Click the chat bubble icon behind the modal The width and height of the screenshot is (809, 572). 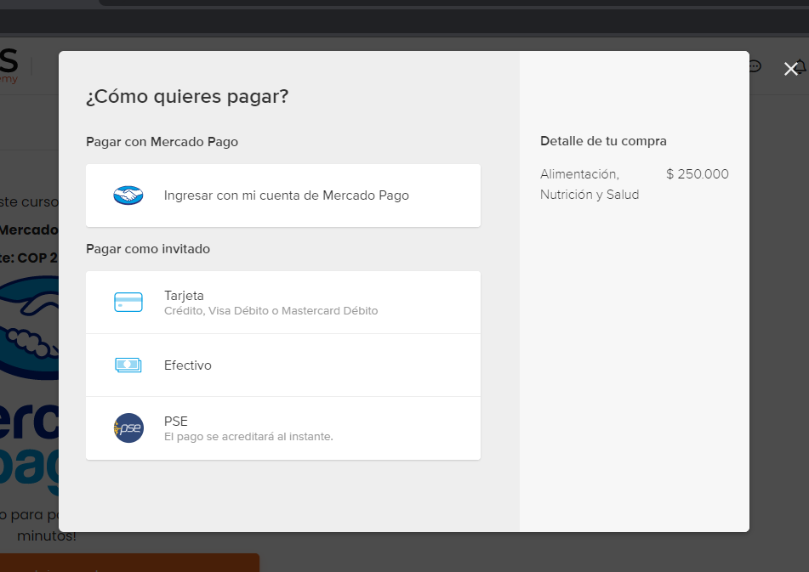point(755,66)
